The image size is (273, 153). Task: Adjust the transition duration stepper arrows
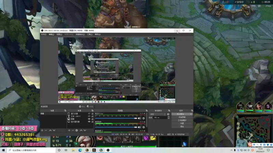pyautogui.click(x=168, y=118)
